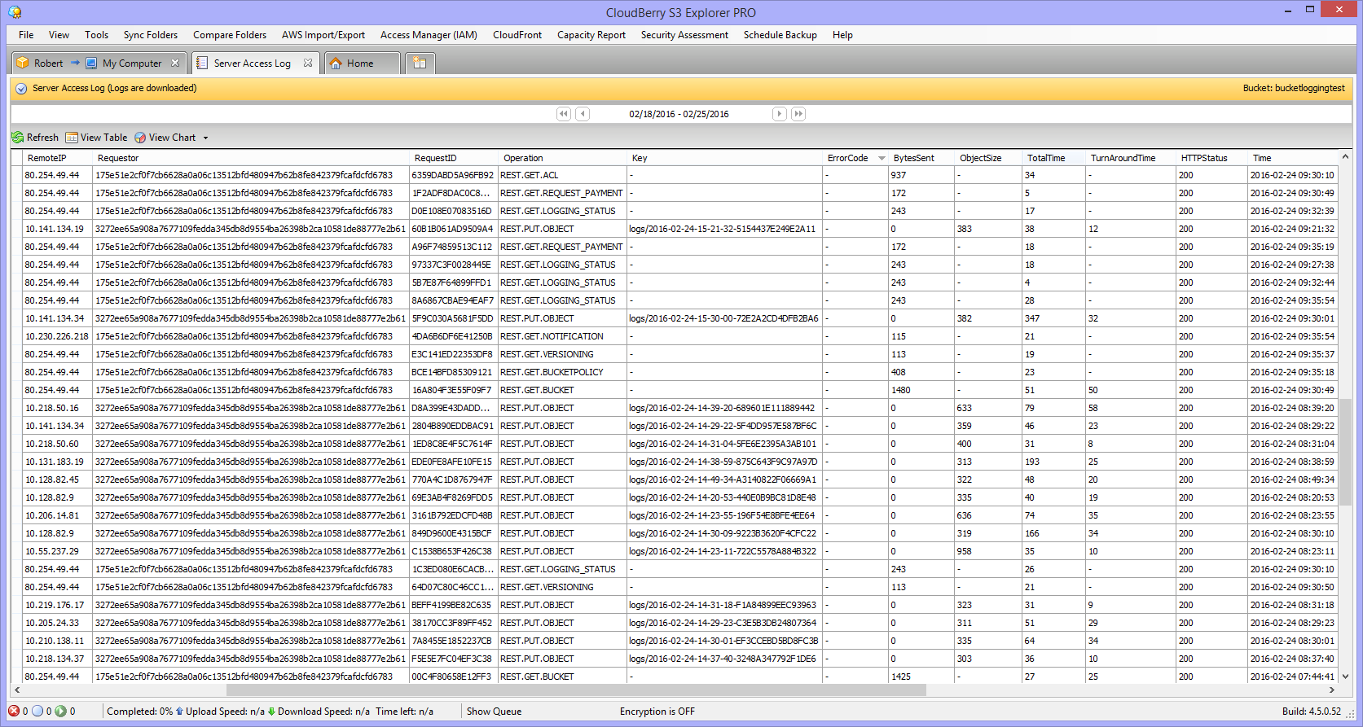This screenshot has height=727, width=1363.
Task: Click the My Computer monitor icon in tab
Action: (91, 63)
